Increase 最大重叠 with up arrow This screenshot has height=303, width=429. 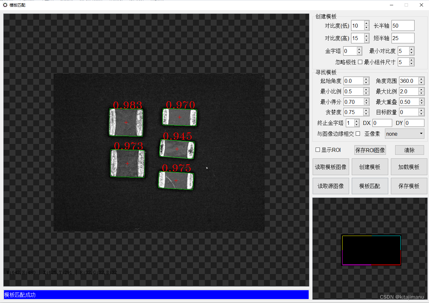[x=422, y=100]
